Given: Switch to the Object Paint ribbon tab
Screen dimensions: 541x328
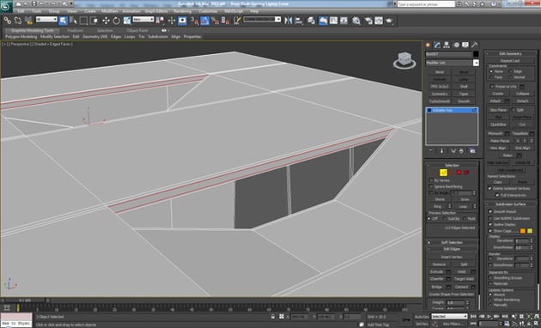Looking at the screenshot, I should [x=137, y=30].
